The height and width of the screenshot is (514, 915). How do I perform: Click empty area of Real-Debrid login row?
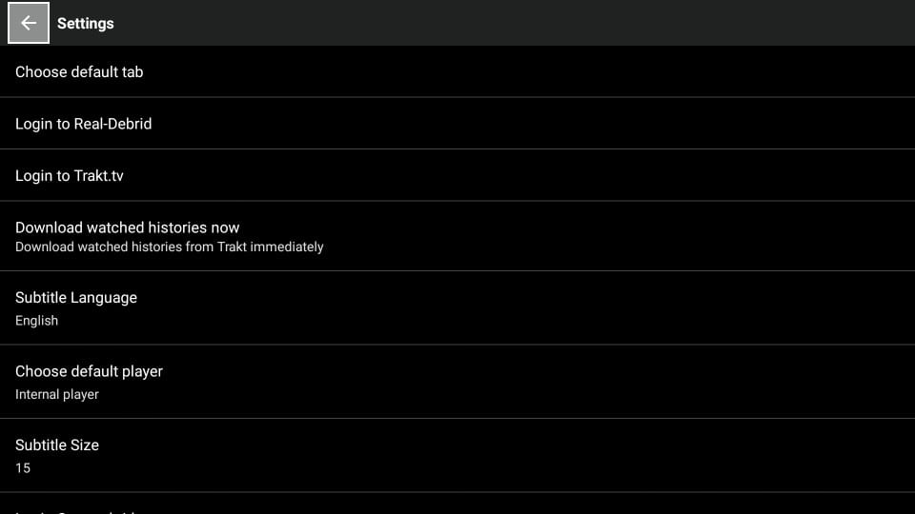(525, 124)
